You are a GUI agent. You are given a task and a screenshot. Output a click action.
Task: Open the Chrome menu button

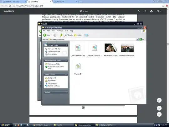tap(167, 6)
